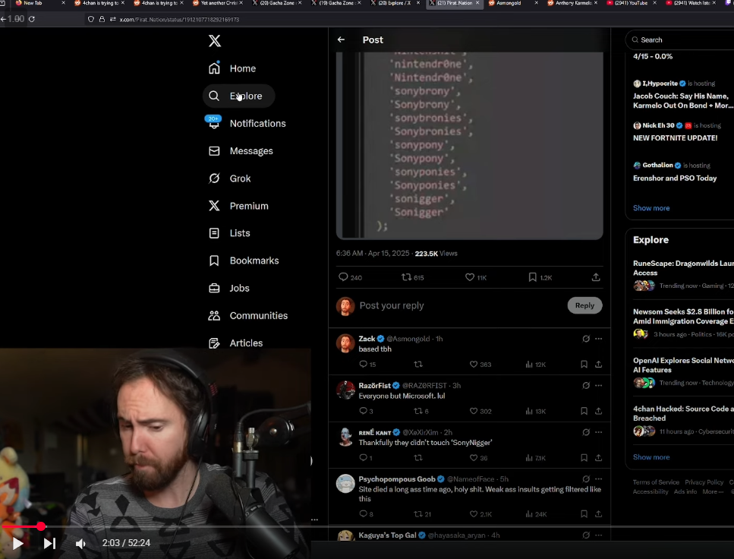
Task: Open '4chan Hacked: Source Code' trend
Action: click(683, 414)
